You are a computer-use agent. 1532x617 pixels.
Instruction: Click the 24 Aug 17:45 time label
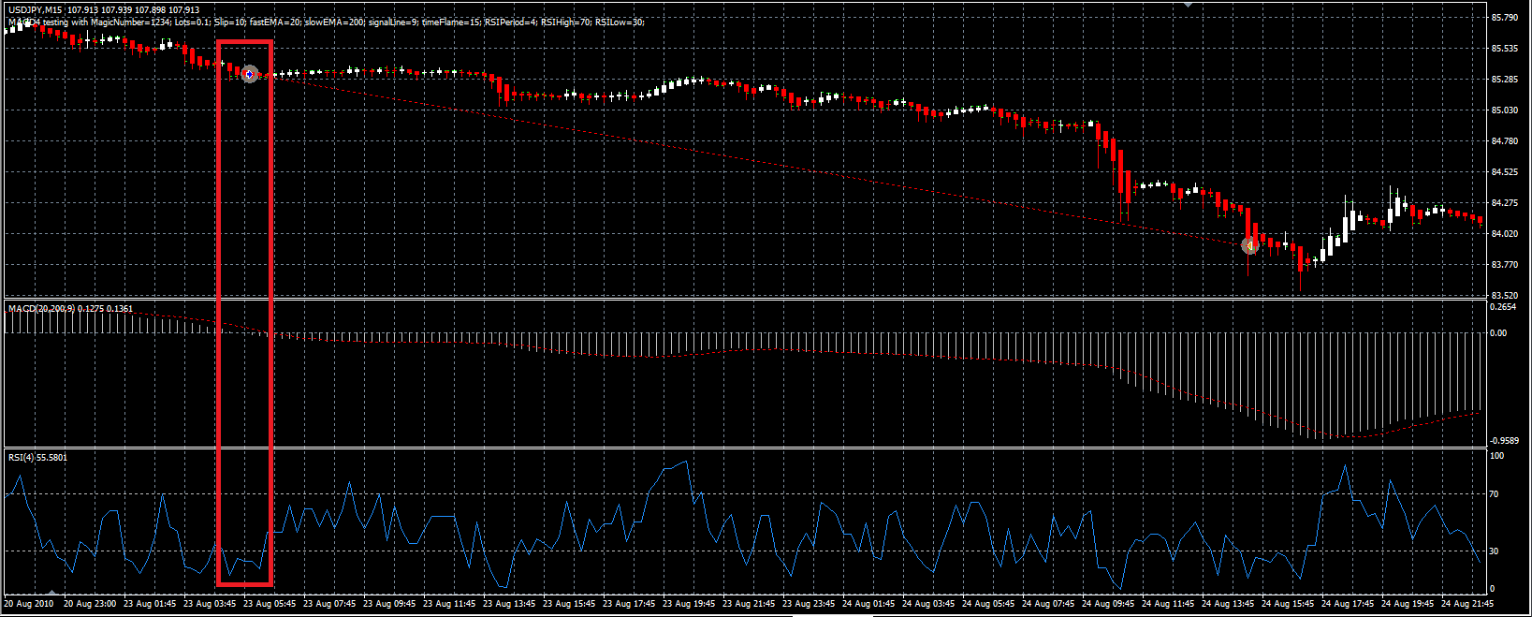coord(1348,604)
